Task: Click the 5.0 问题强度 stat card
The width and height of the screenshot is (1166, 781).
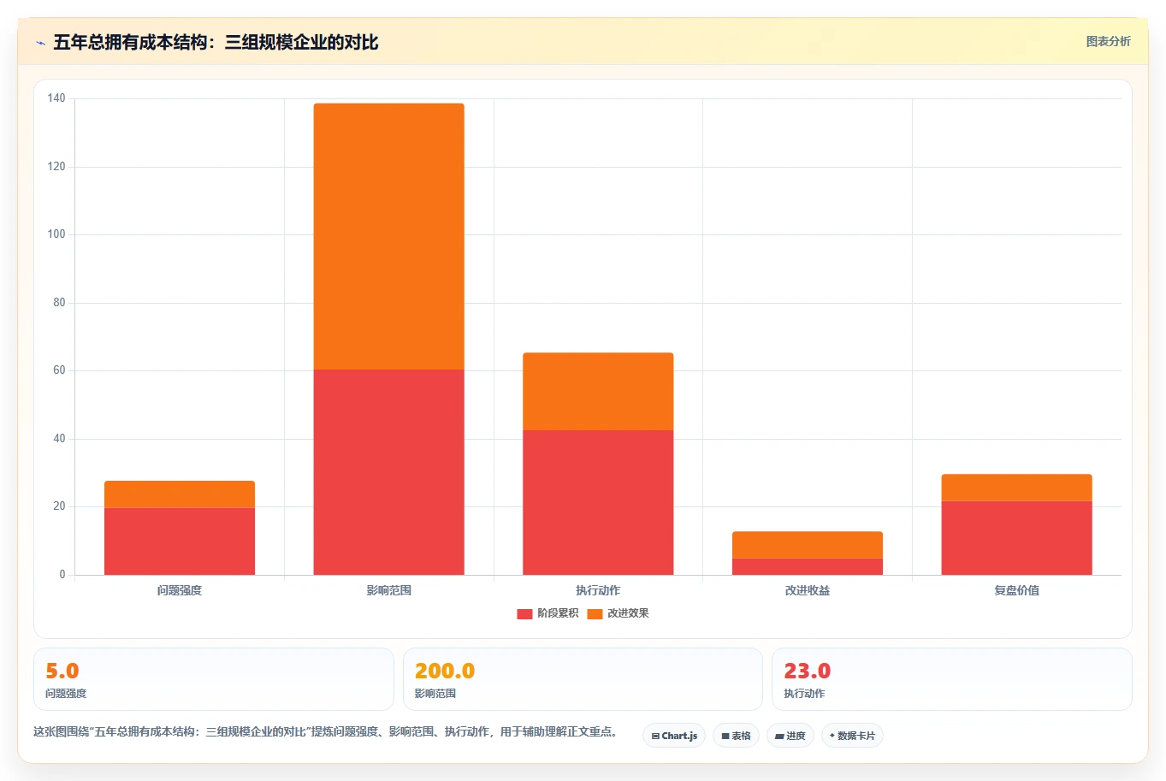Action: (214, 679)
